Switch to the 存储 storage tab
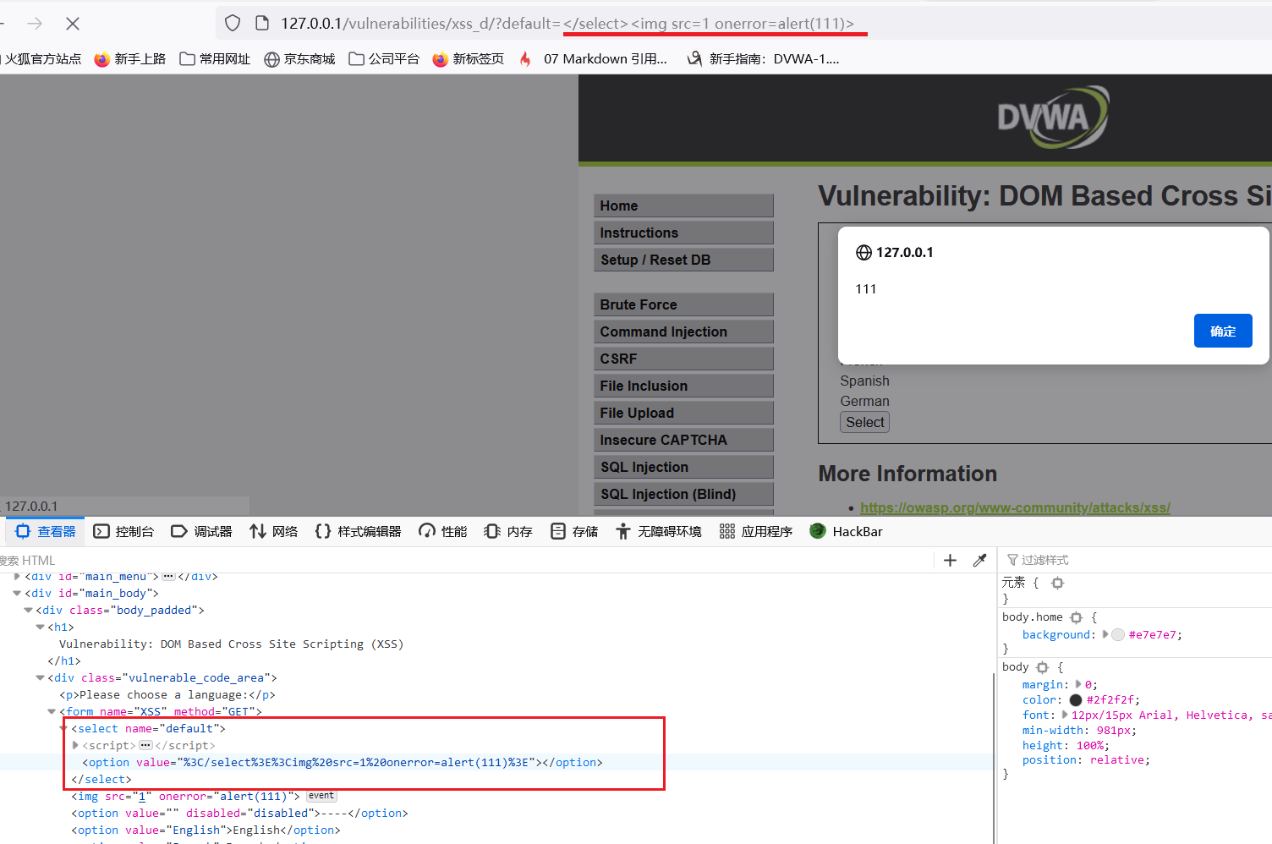The height and width of the screenshot is (844, 1272). [574, 531]
